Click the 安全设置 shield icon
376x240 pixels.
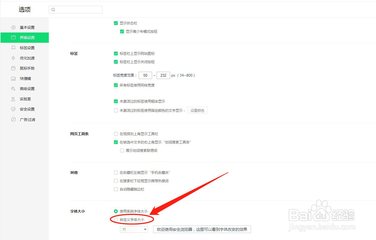coord(13,109)
